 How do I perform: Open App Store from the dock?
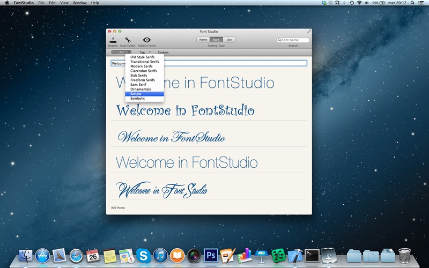click(43, 256)
